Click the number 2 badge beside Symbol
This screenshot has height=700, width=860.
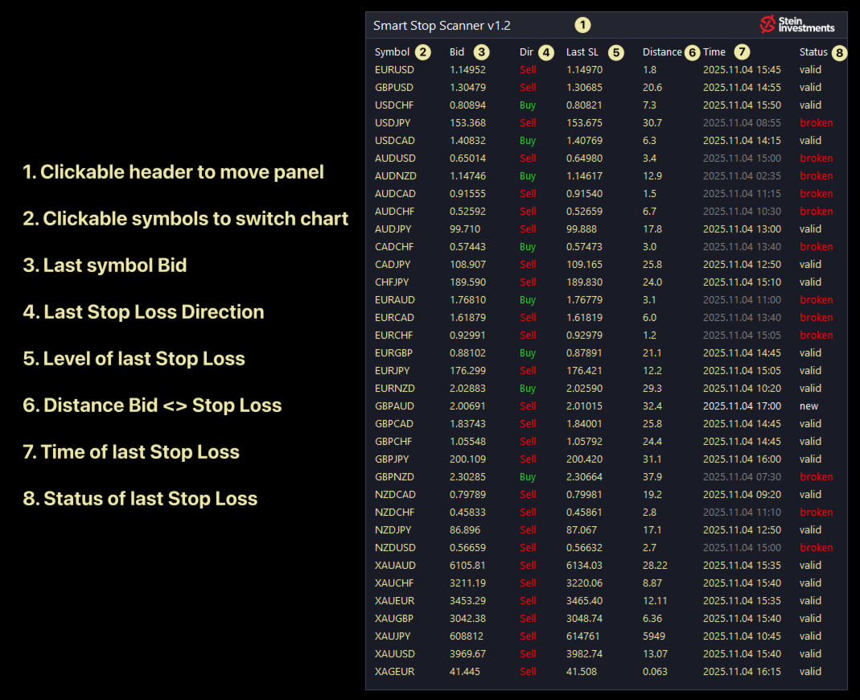click(x=423, y=52)
